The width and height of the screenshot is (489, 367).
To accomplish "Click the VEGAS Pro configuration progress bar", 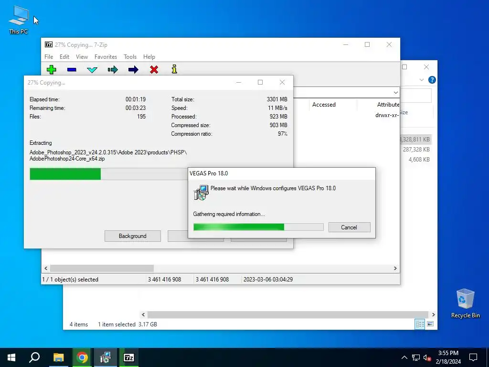I will coord(258,227).
